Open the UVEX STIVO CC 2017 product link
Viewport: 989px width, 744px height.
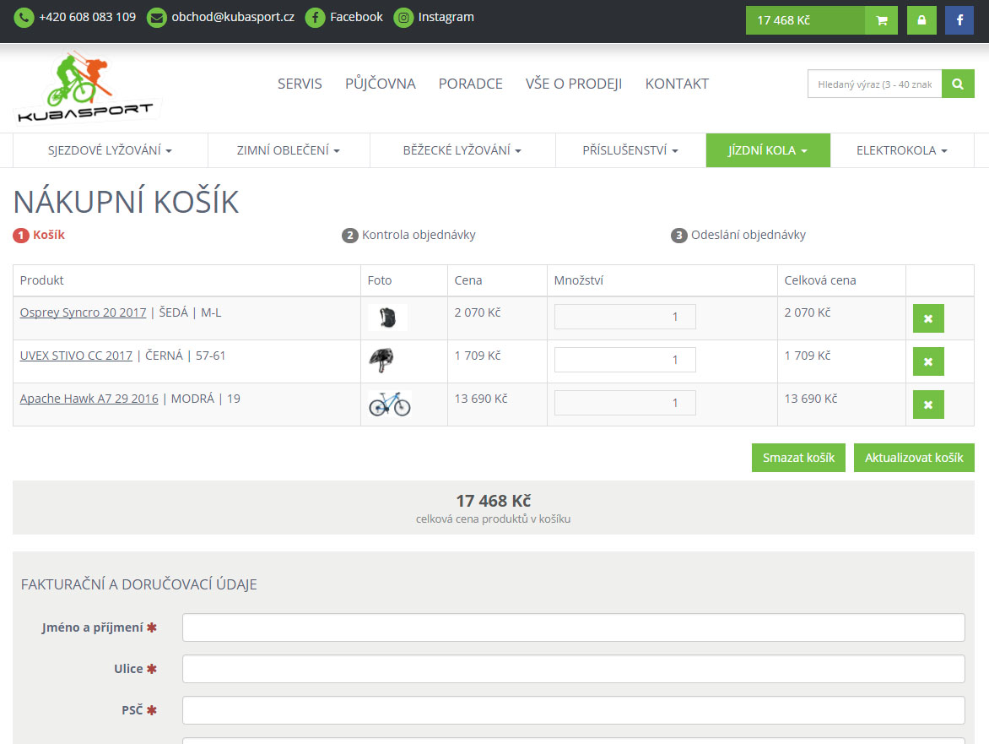tap(76, 356)
